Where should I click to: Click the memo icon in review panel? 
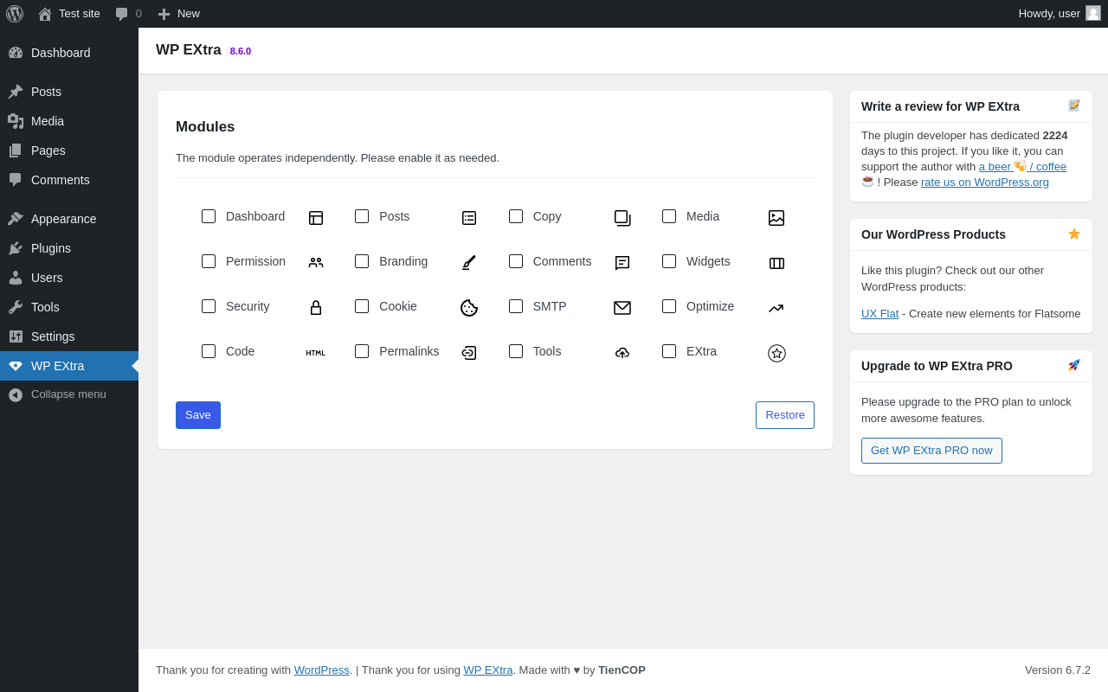[1074, 106]
